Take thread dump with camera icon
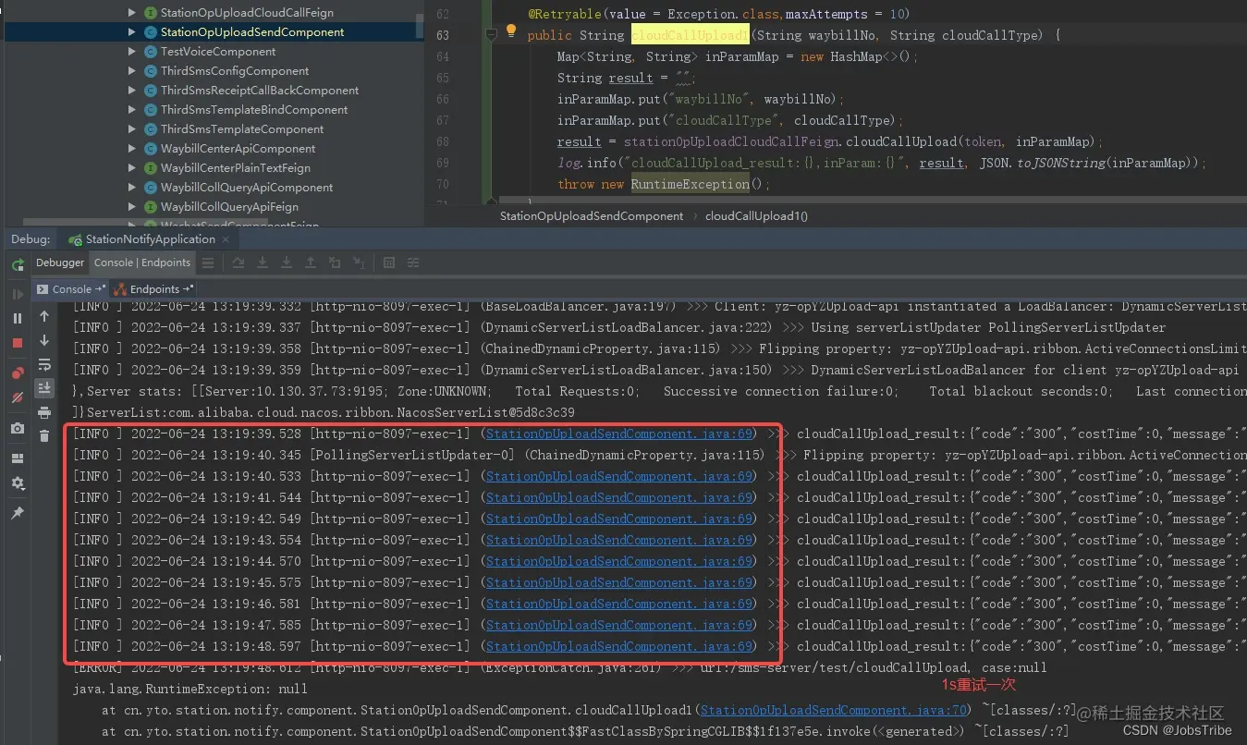1247x745 pixels. click(x=18, y=428)
